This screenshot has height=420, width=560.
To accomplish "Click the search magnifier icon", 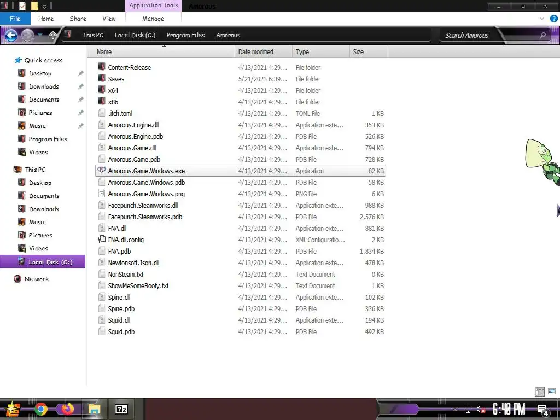I will tap(542, 35).
